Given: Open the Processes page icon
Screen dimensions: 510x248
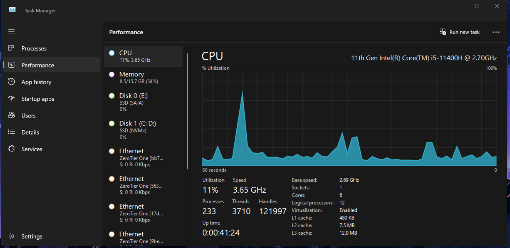Looking at the screenshot, I should click(x=11, y=48).
